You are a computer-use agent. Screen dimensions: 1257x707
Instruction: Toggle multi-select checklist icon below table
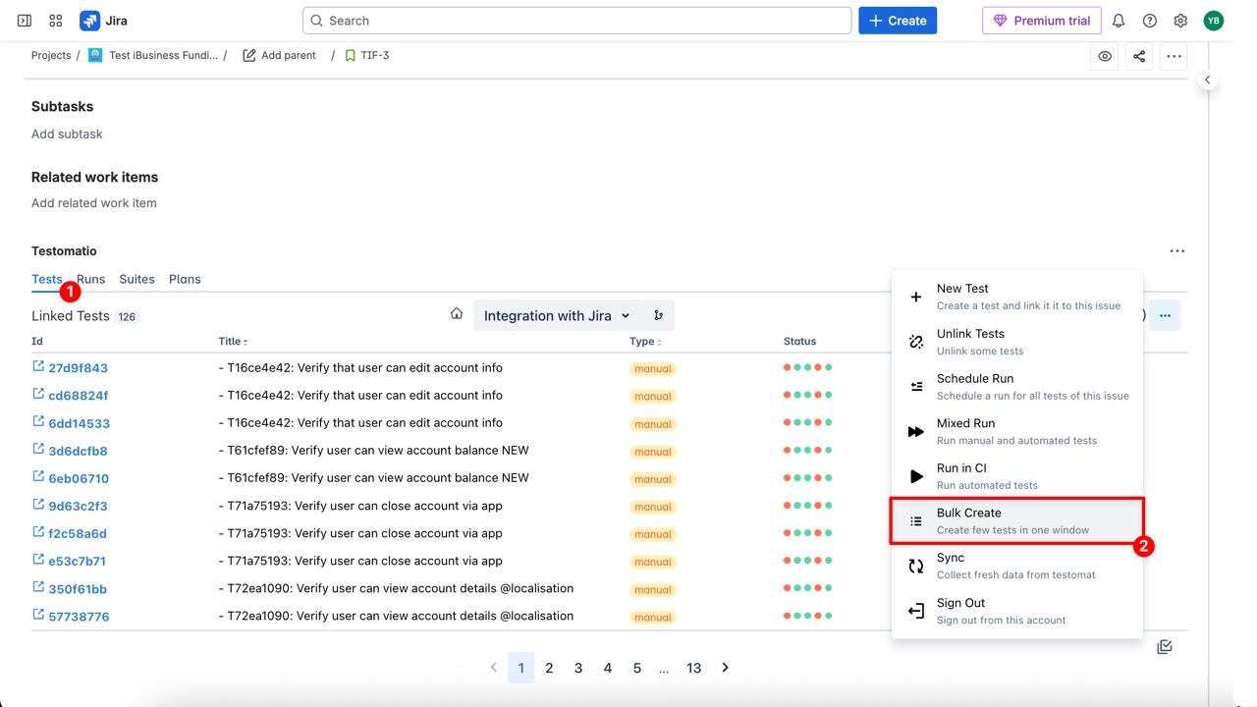1165,647
